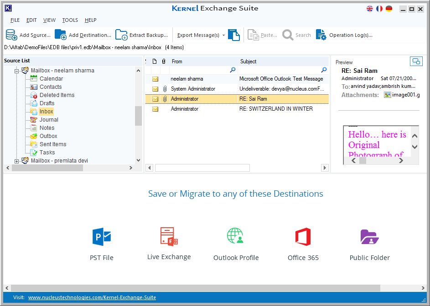Click the Operation Log(s) button label
Screen dimensions: 430x306
point(351,35)
